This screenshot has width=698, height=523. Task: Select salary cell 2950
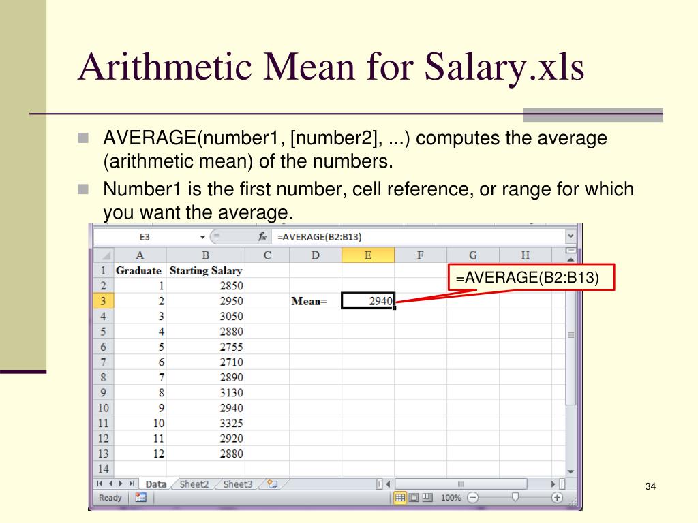click(206, 301)
